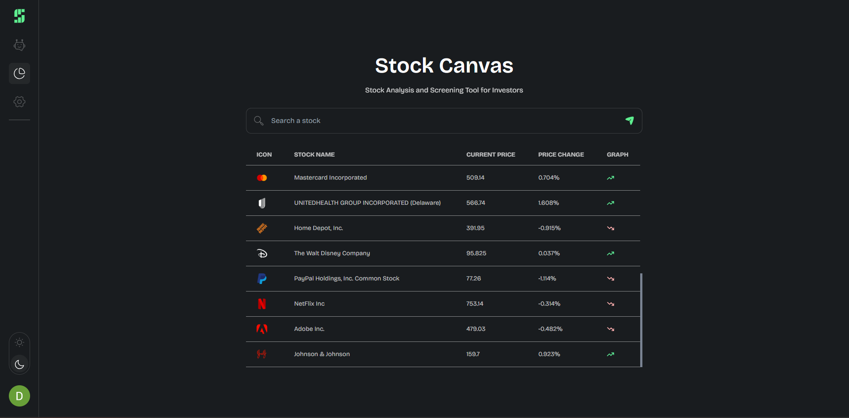Click PayPal price 77.26

(x=473, y=279)
